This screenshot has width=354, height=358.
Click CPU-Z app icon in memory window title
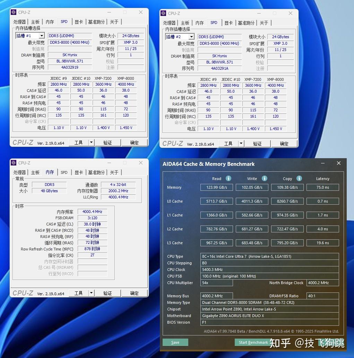[x=14, y=163]
